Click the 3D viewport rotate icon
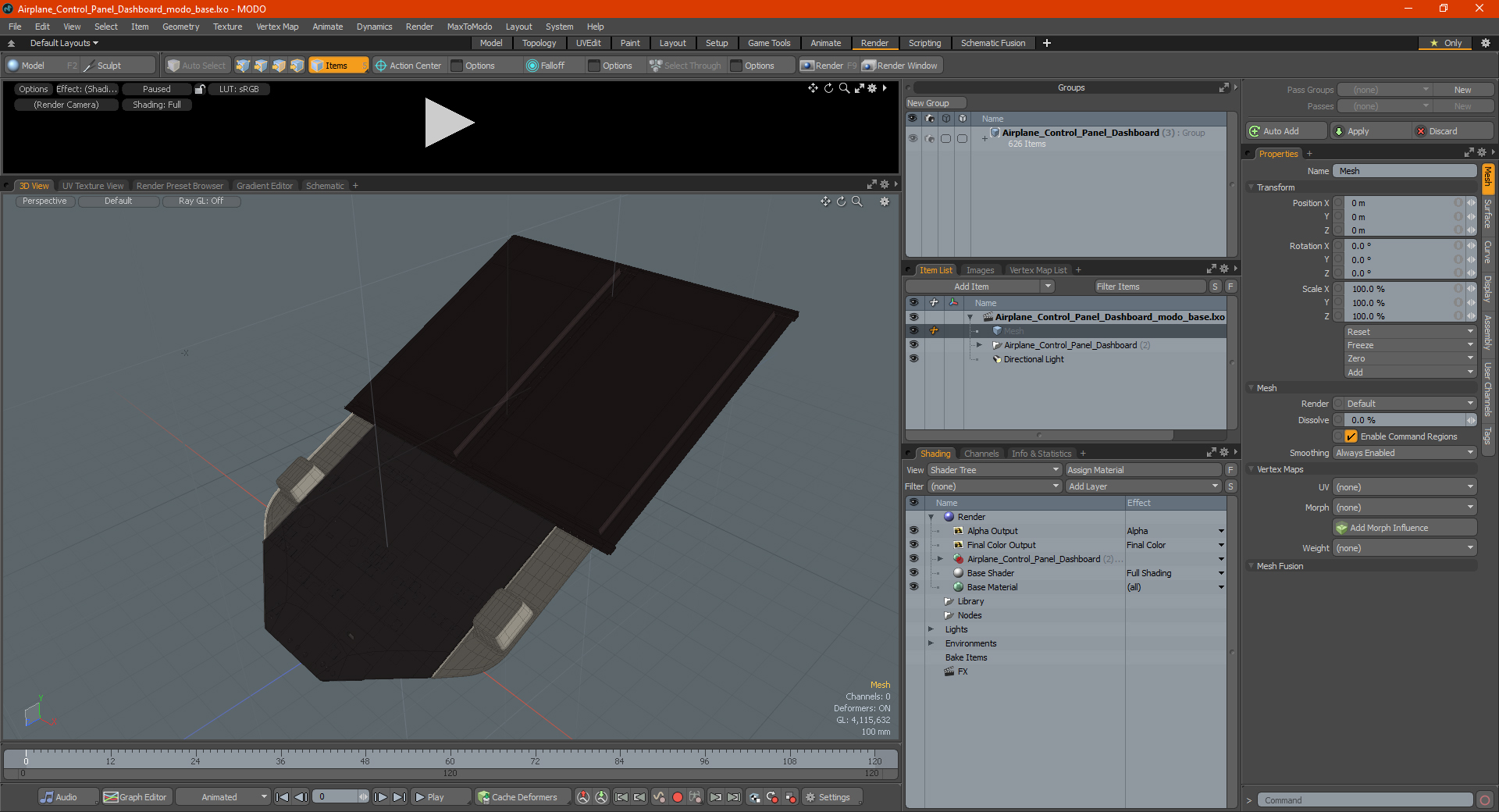The width and height of the screenshot is (1499, 812). click(841, 201)
